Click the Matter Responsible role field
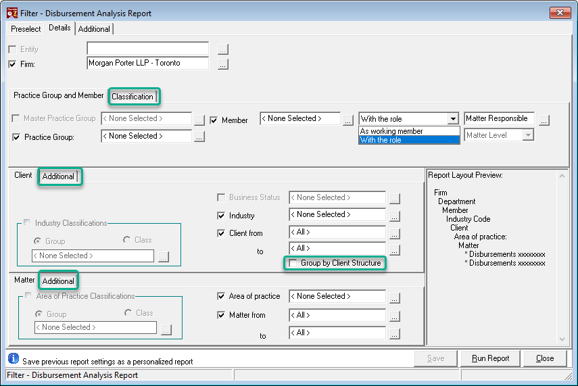 (x=499, y=118)
